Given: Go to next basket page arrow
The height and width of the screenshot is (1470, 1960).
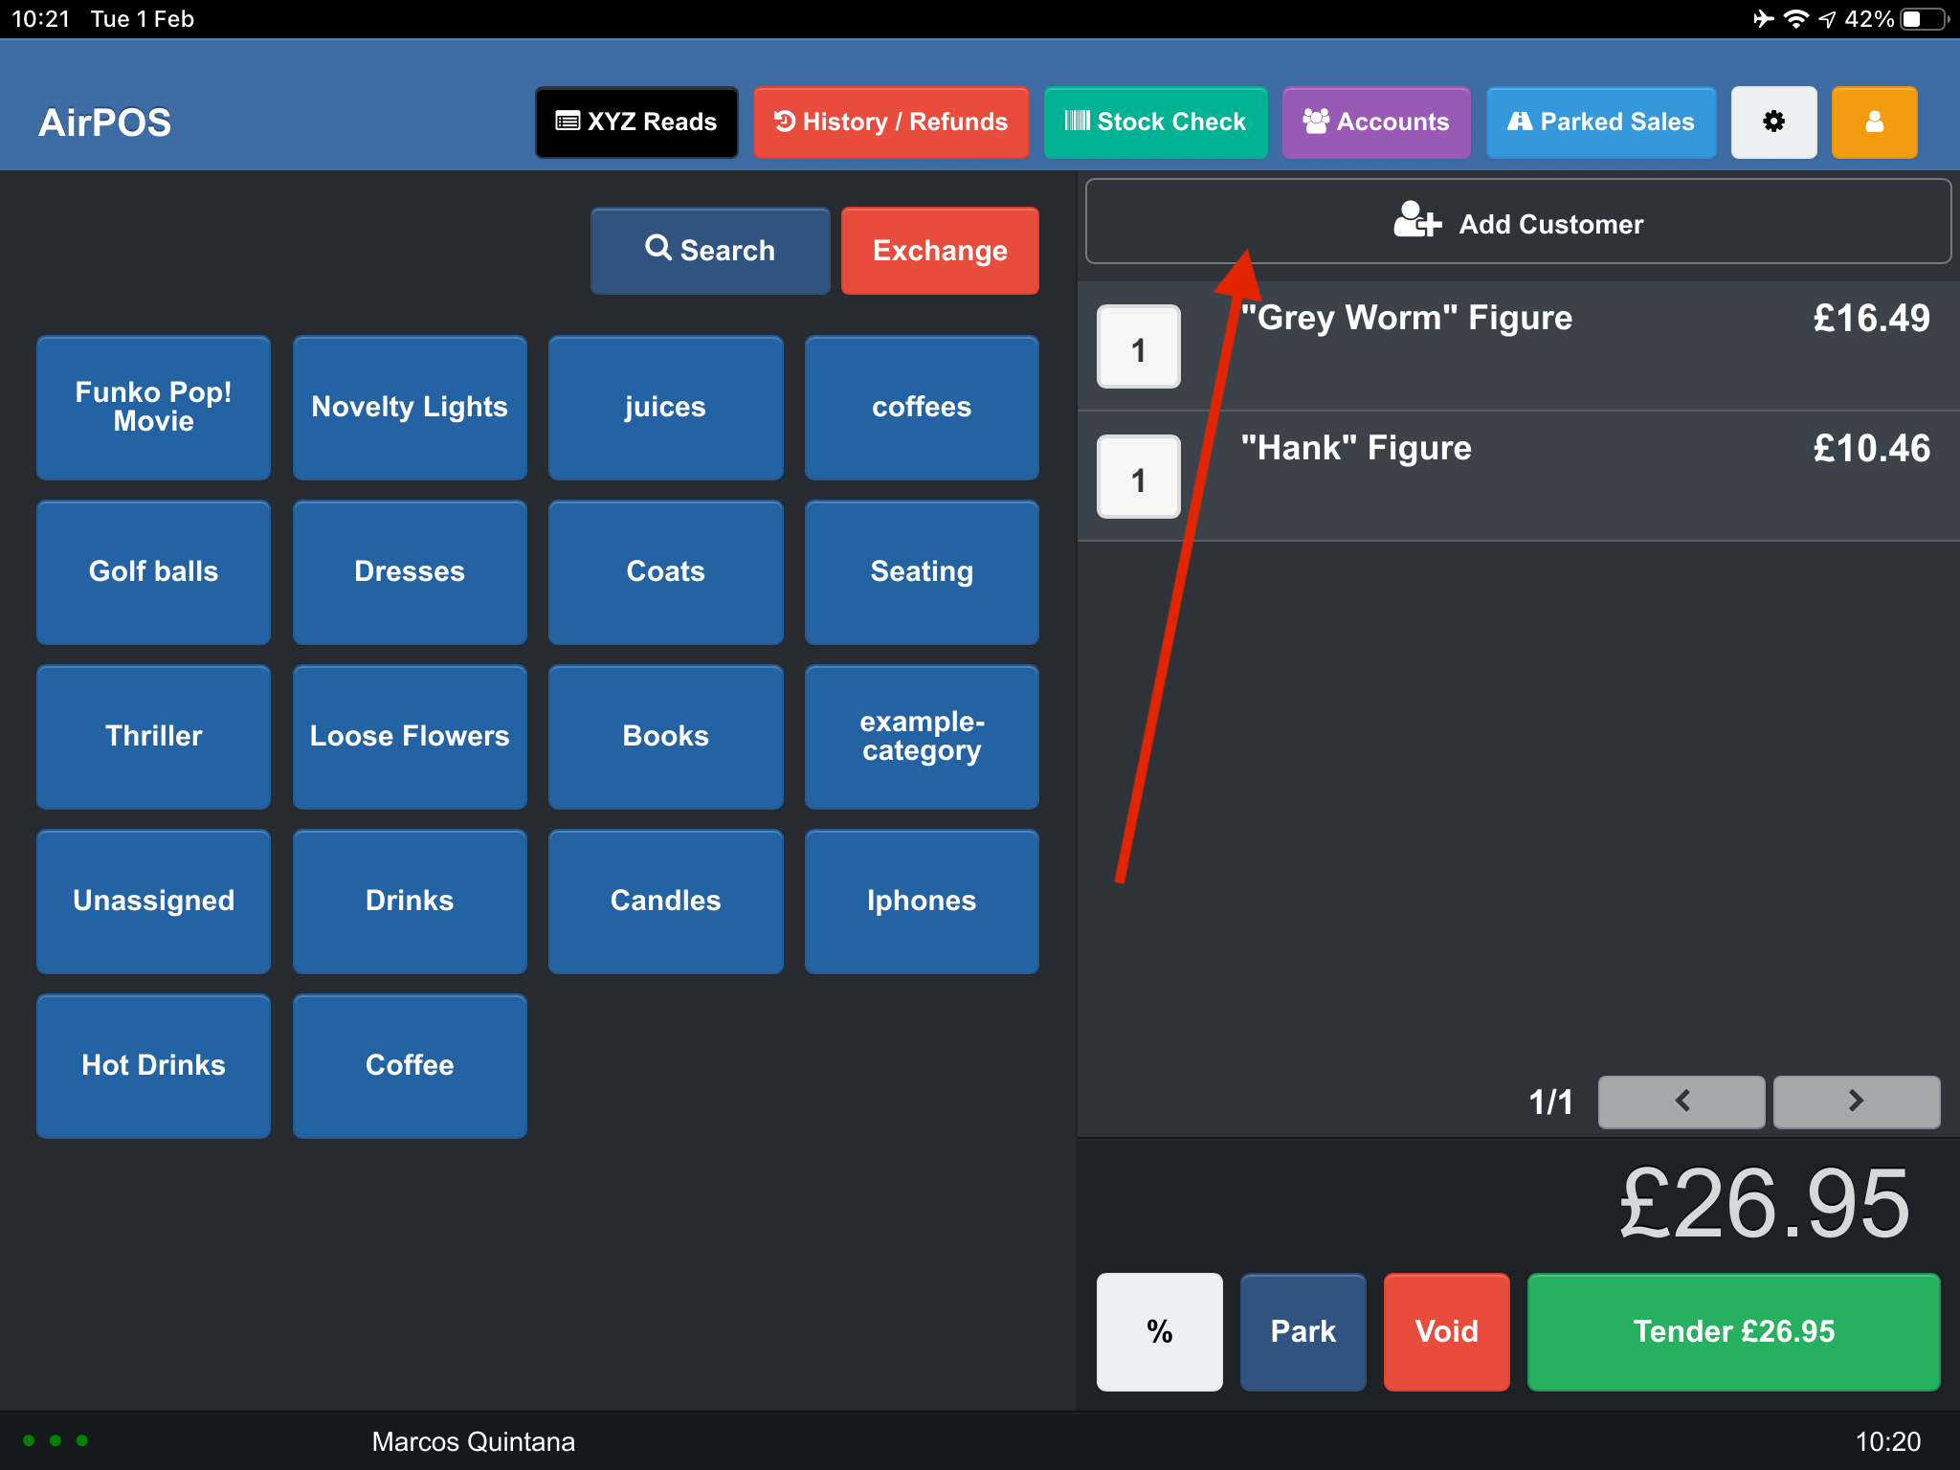Looking at the screenshot, I should [x=1856, y=1101].
